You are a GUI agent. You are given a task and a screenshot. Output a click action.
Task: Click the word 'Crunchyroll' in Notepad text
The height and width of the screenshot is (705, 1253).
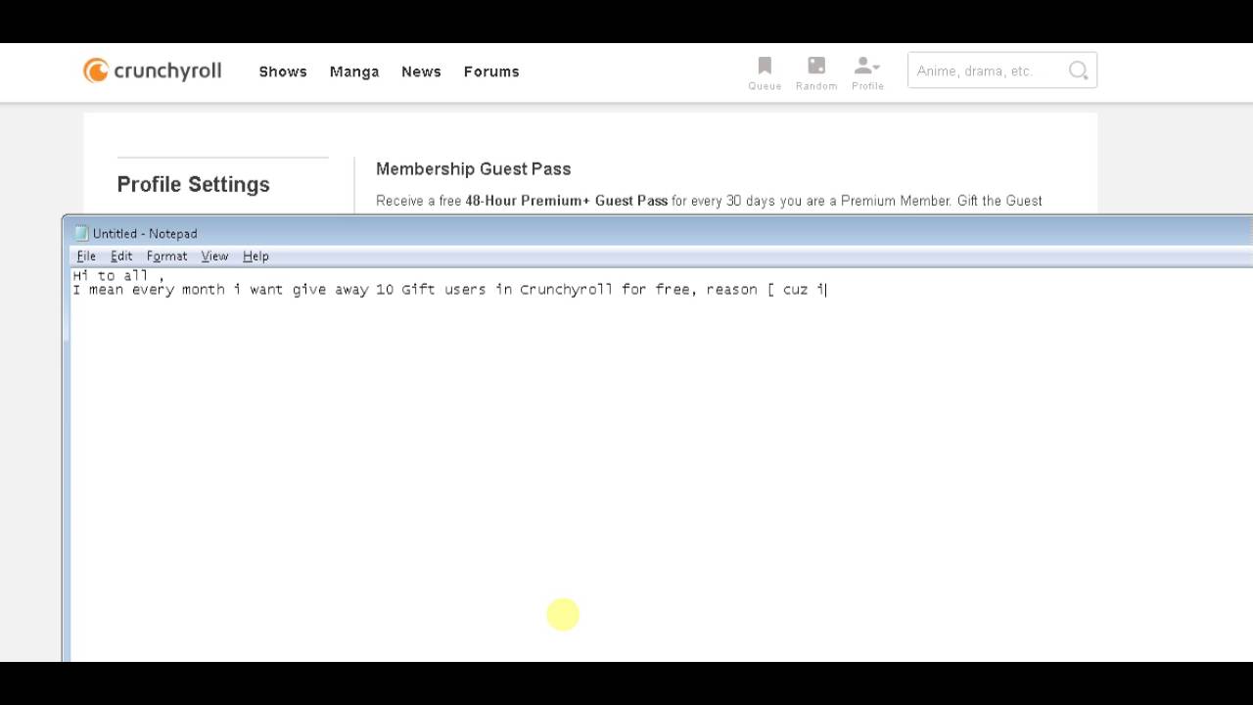pos(566,290)
